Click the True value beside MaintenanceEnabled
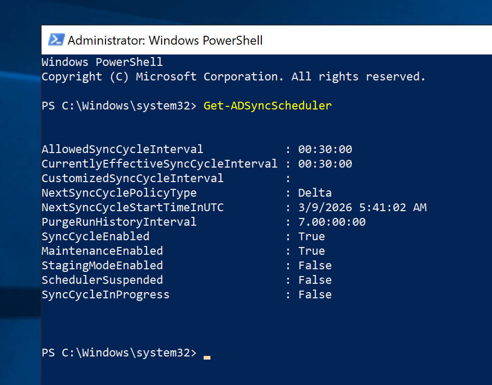 point(311,251)
